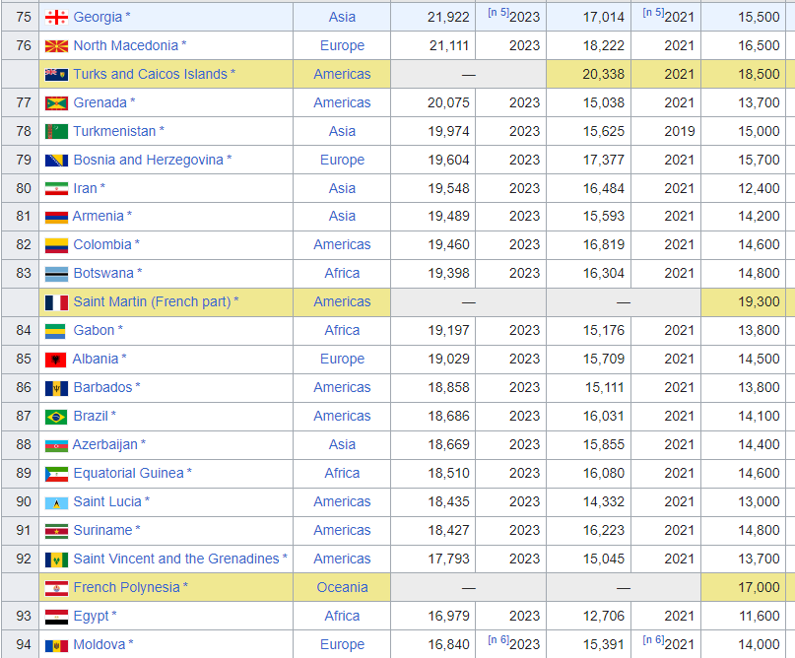Screen dimensions: 795x658
Task: Click the Georgia flag icon
Action: [56, 17]
